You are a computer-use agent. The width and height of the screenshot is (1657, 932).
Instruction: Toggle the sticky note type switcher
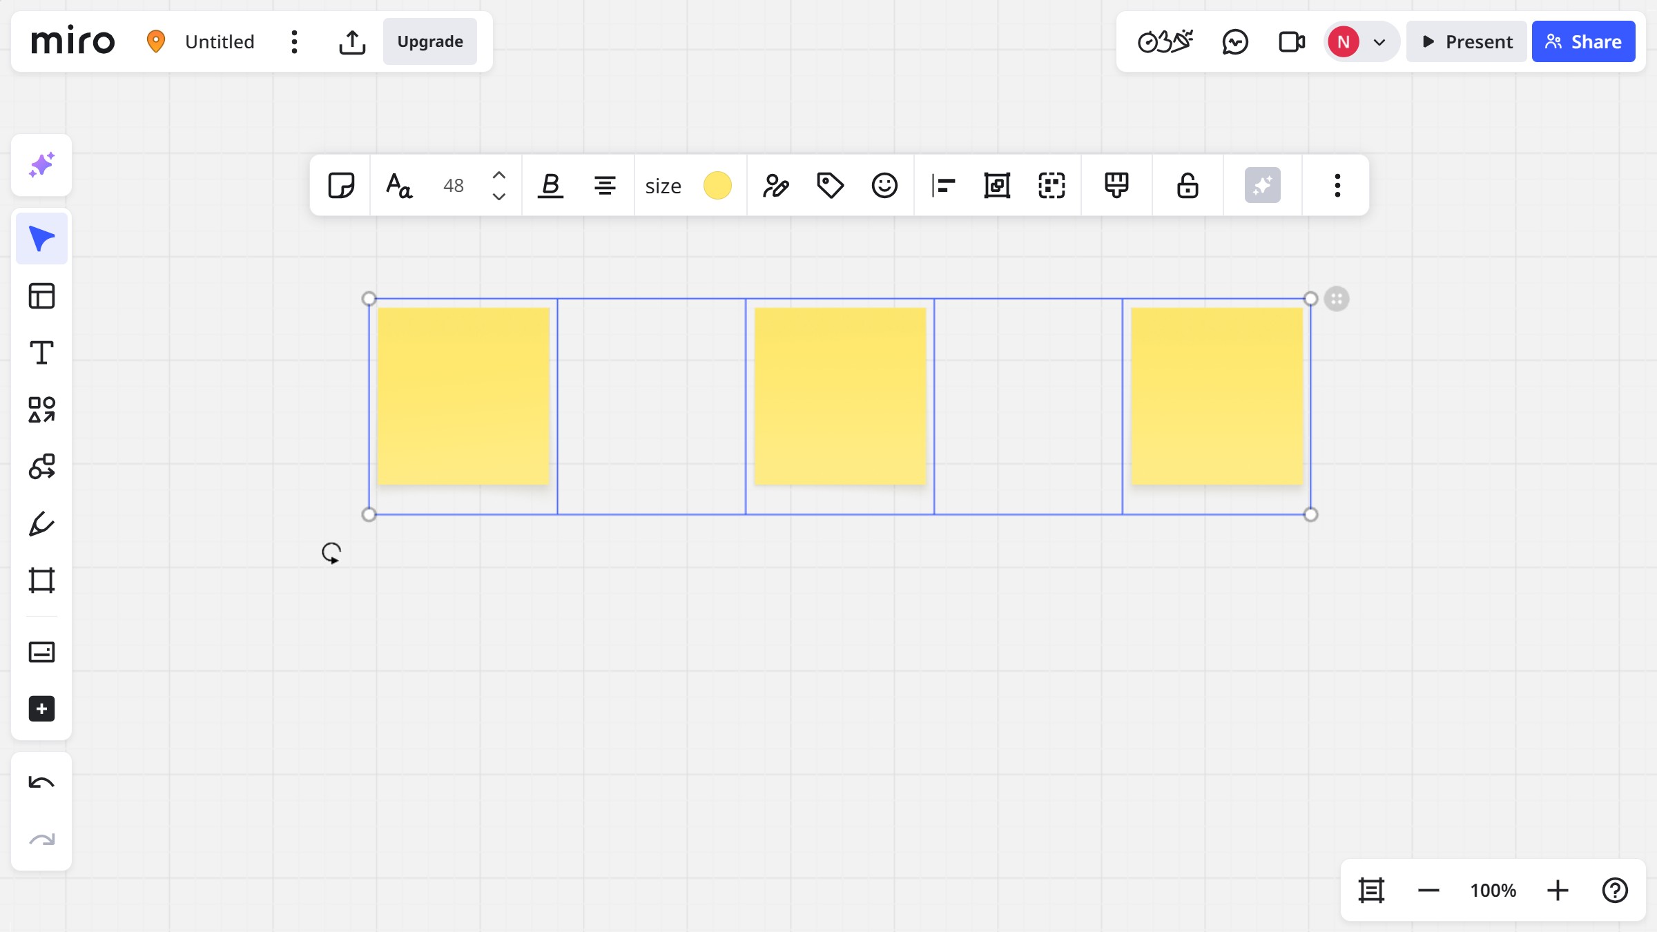click(x=341, y=185)
